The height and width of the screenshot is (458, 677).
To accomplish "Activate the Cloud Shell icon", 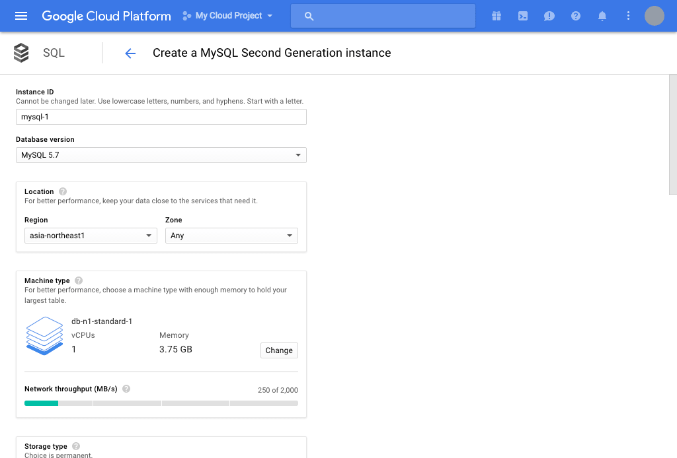I will tap(523, 16).
